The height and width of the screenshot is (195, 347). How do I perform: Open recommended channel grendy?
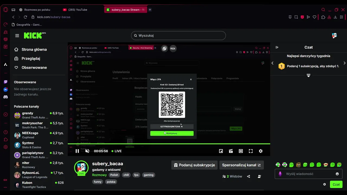(39, 115)
